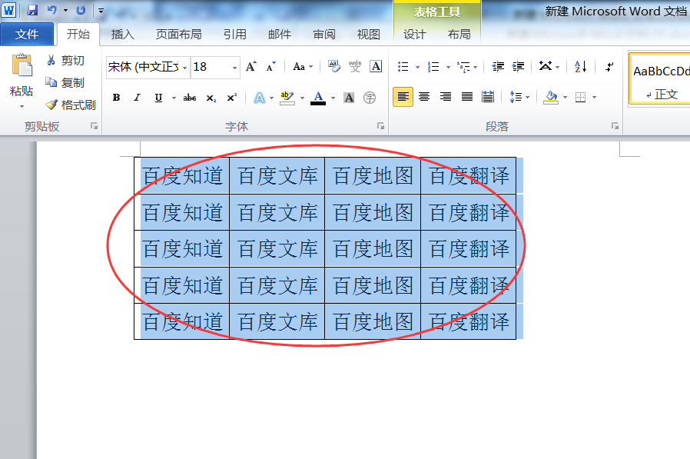Open the Paragraph (段落) dialog launcher

coord(615,126)
